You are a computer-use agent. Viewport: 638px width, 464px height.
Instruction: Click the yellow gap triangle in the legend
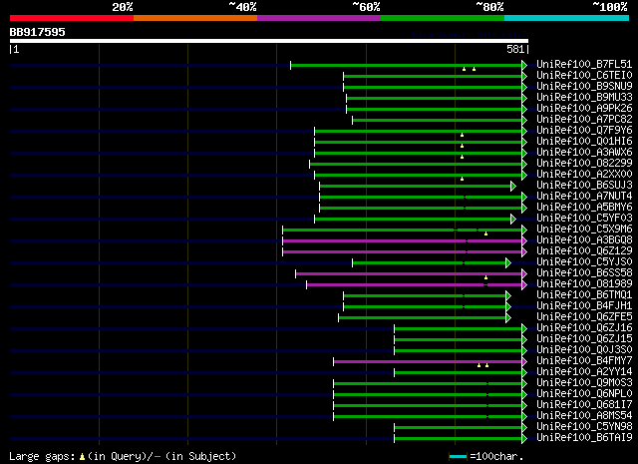tap(82, 457)
